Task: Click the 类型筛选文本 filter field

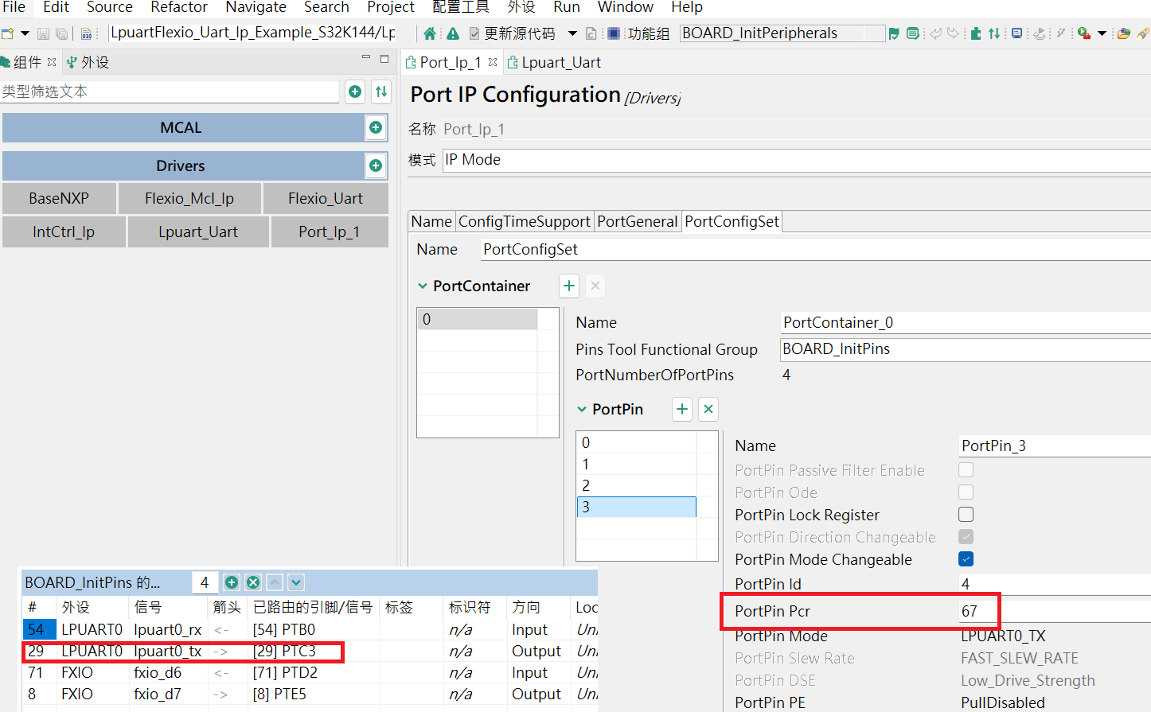Action: tap(170, 91)
